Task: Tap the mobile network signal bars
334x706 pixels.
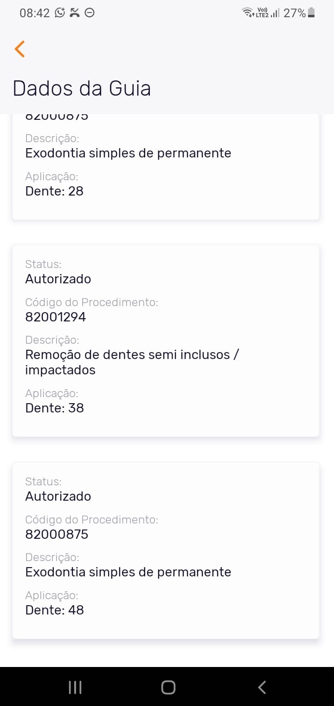Action: (x=275, y=13)
